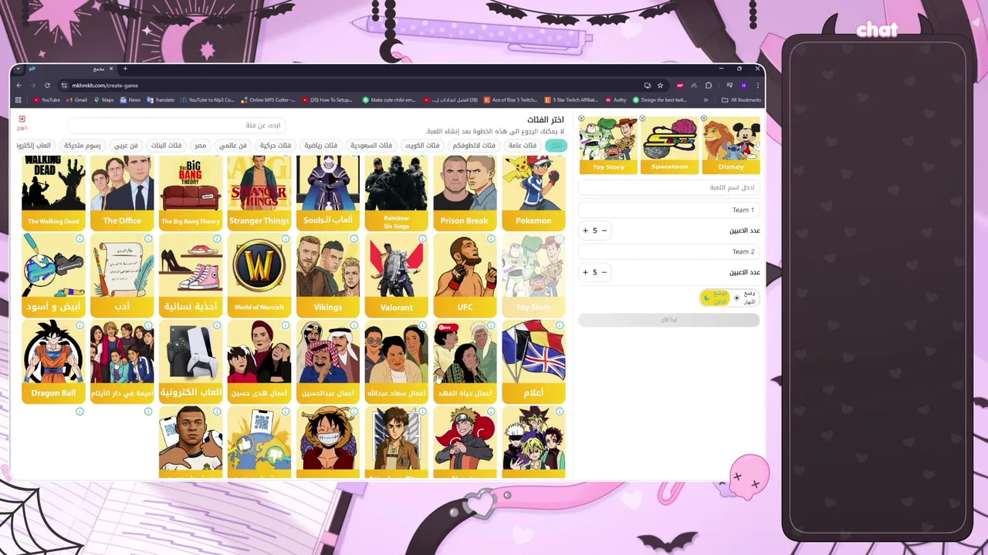988x555 pixels.
Task: Open the All Bookmarks folder
Action: tap(741, 99)
